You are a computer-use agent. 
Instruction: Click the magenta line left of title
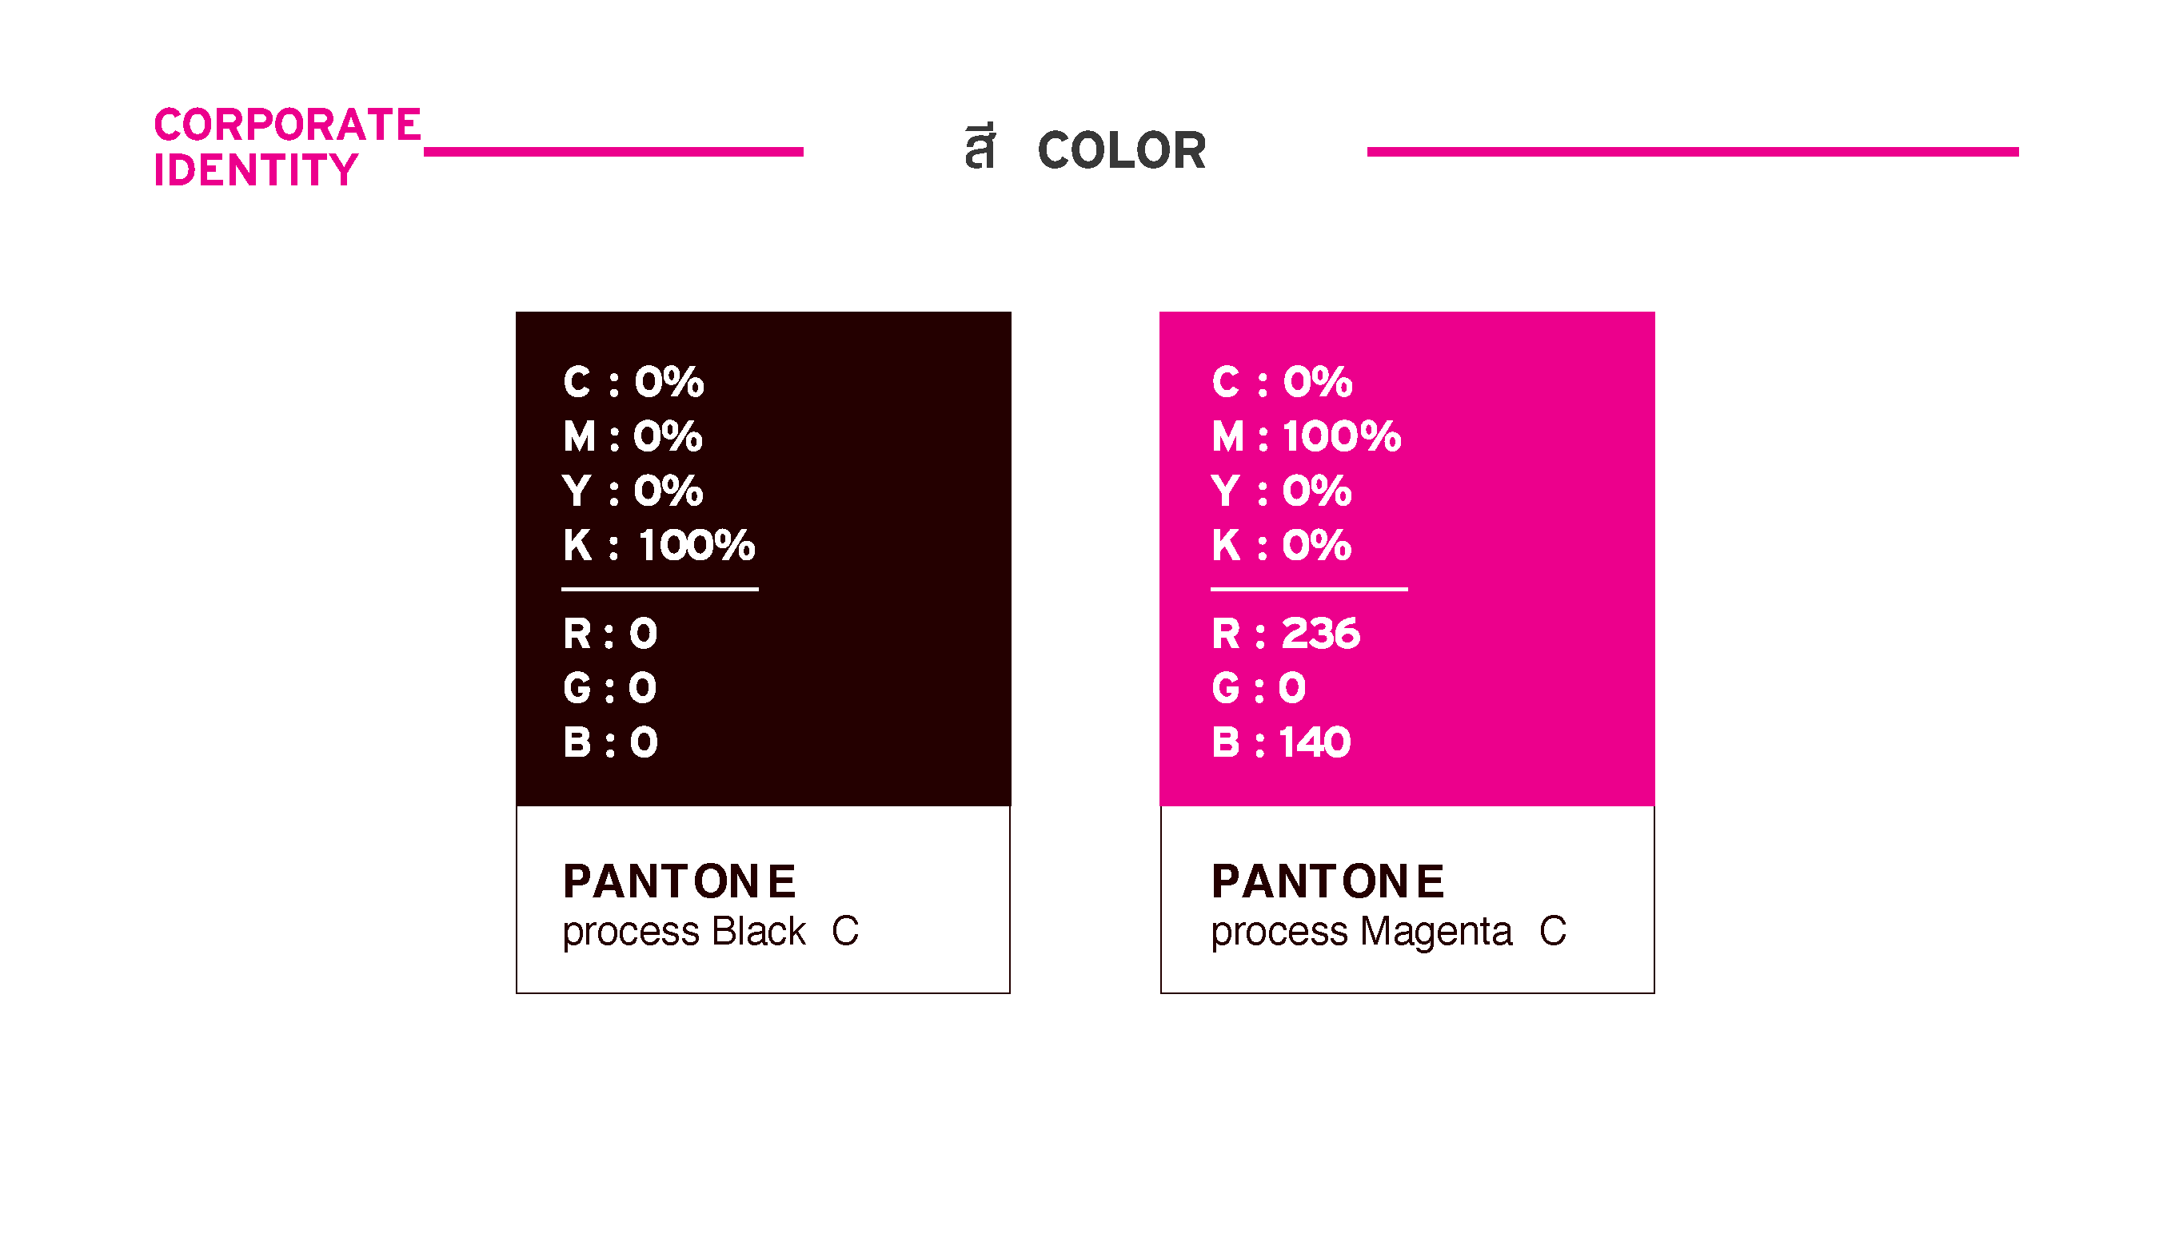pos(613,151)
